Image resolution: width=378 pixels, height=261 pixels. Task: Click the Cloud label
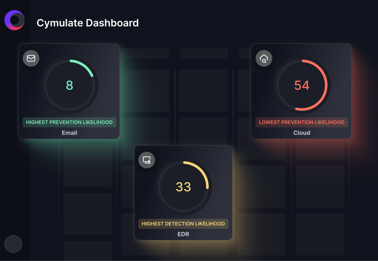tap(302, 133)
